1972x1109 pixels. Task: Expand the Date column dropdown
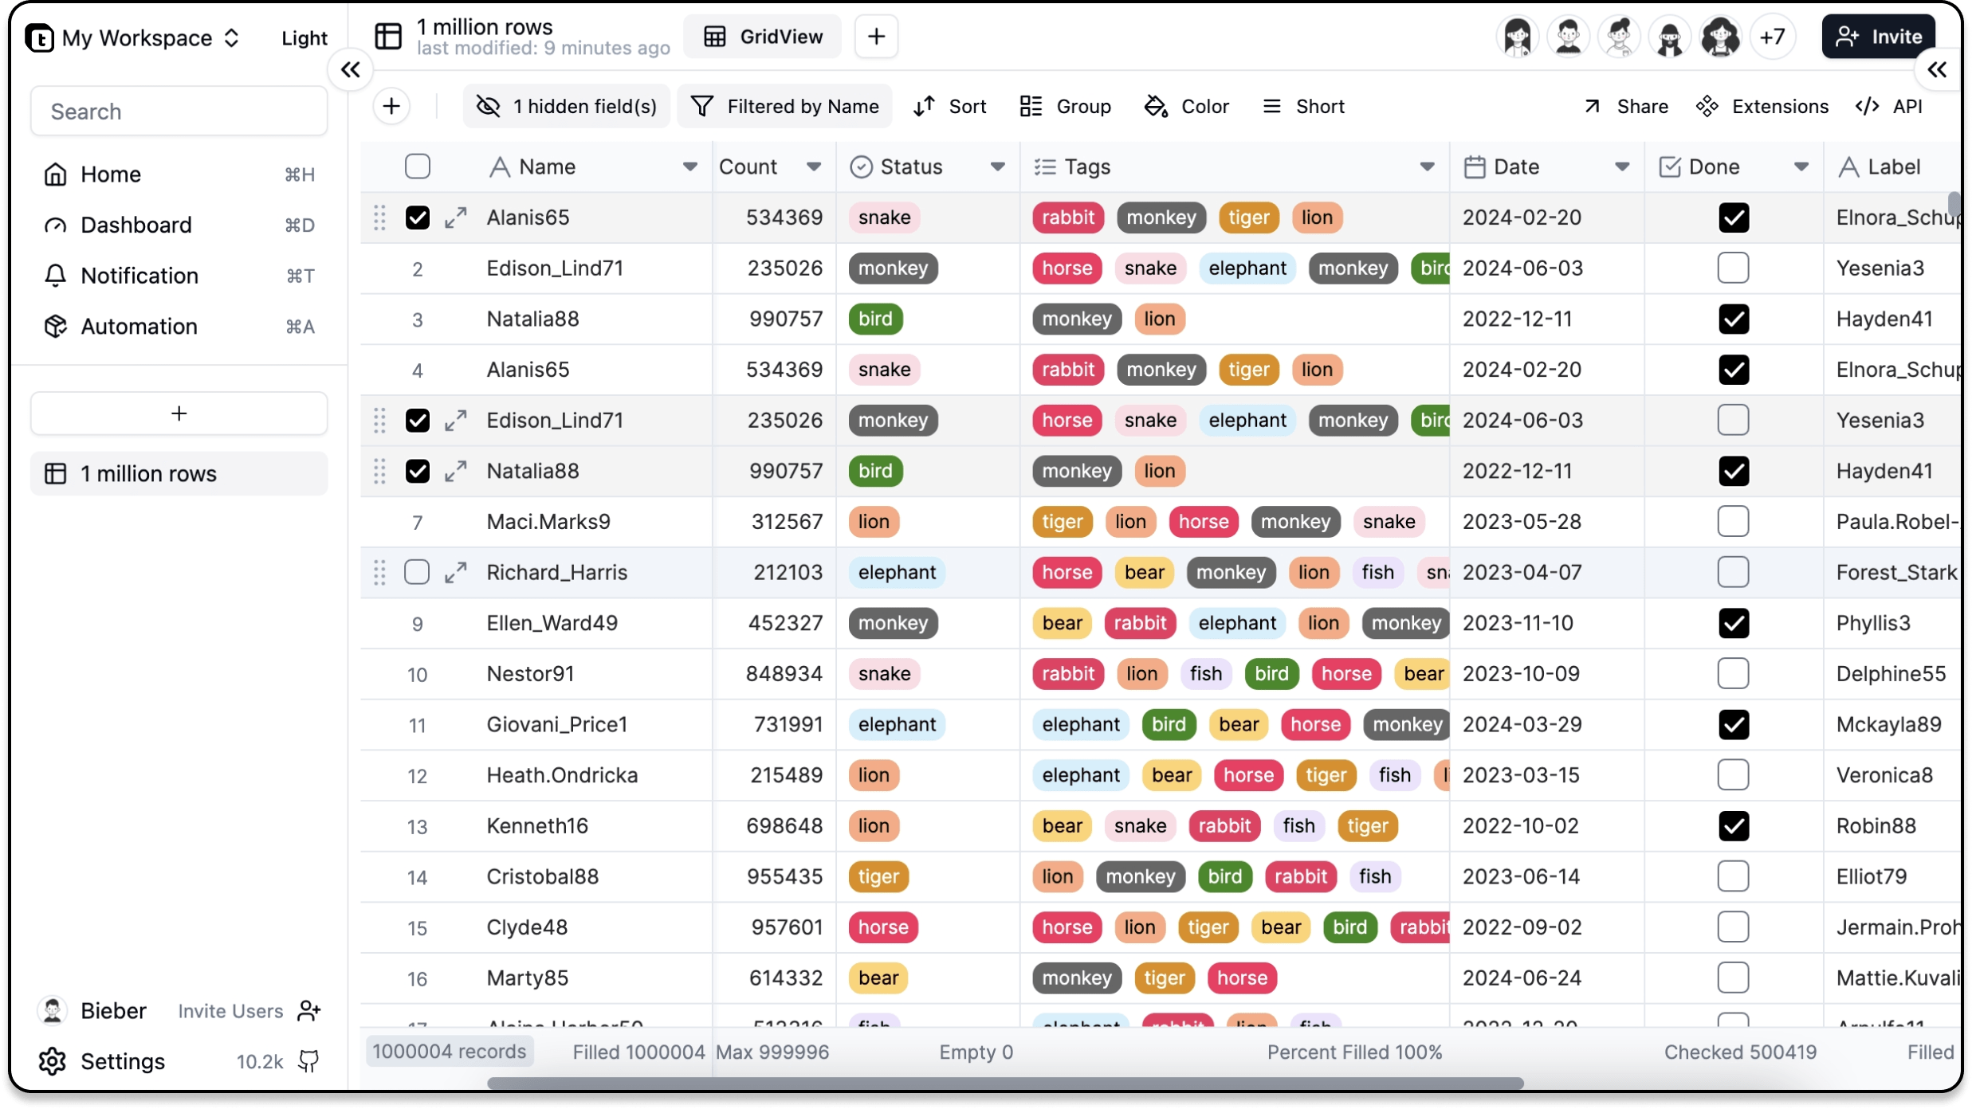coord(1621,167)
